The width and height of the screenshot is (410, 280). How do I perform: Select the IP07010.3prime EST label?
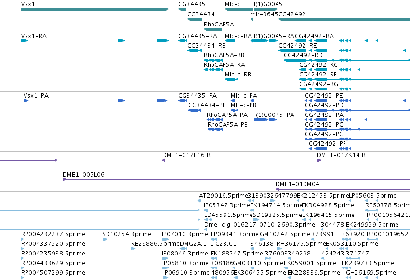tap(185, 234)
